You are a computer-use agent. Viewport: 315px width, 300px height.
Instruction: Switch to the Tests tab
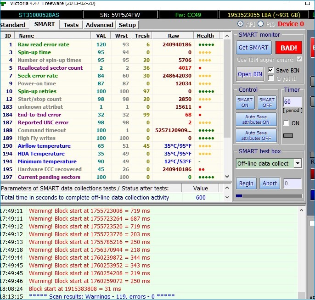[x=71, y=25]
